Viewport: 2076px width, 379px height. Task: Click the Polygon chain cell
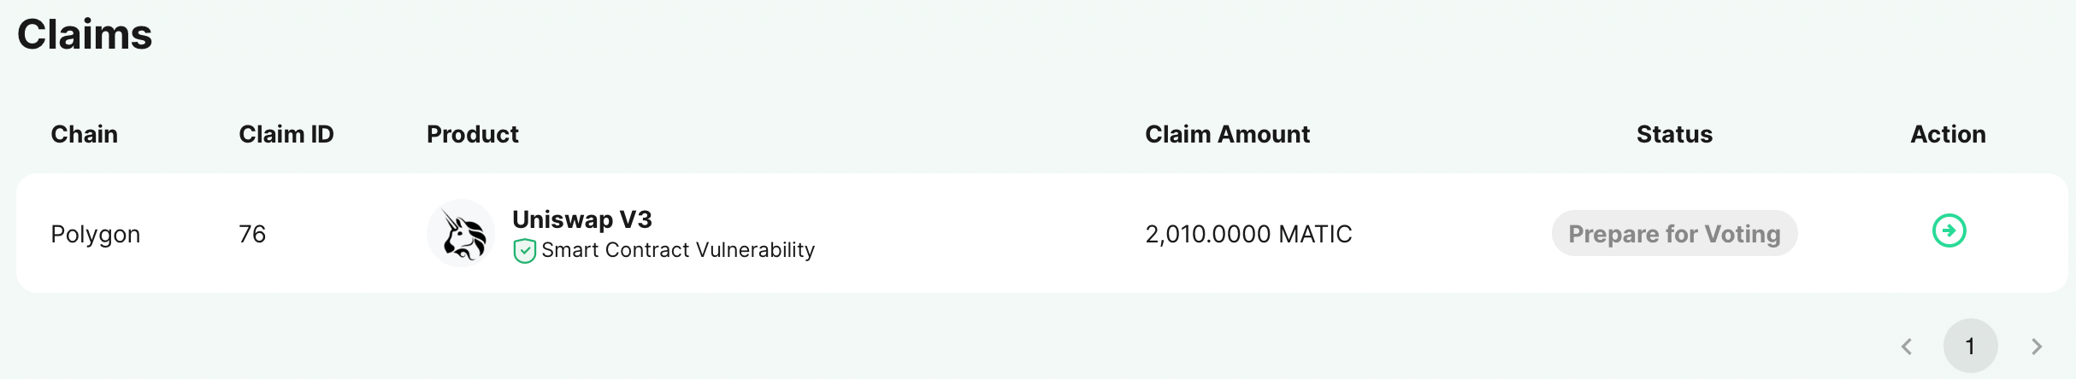(95, 234)
